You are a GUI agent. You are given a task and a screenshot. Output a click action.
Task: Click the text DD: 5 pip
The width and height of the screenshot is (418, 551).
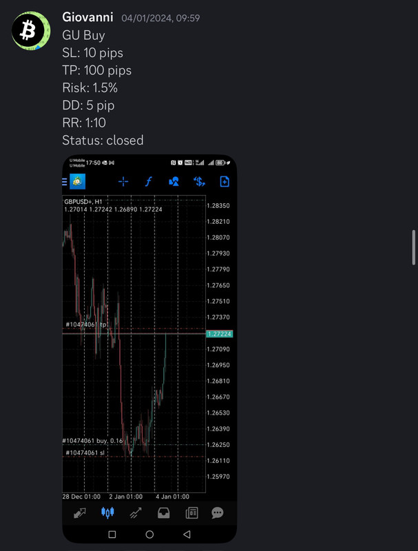point(89,105)
